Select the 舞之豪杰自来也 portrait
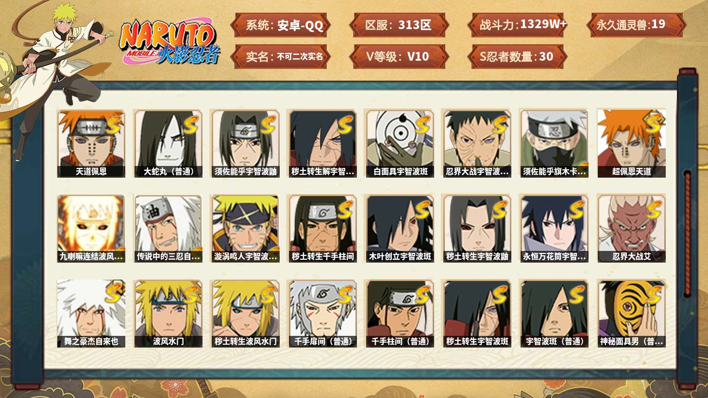Image resolution: width=708 pixels, height=398 pixels. (x=91, y=314)
